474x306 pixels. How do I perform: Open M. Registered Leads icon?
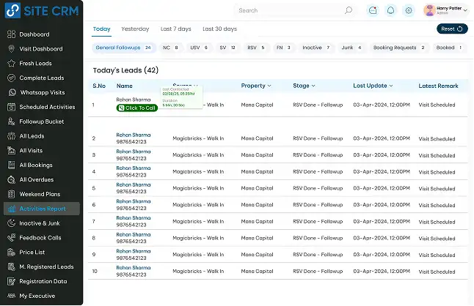tap(11, 266)
